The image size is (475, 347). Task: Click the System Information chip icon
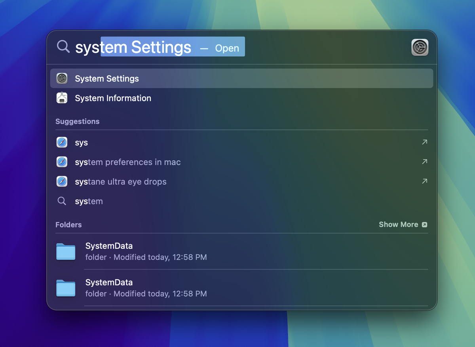tap(62, 98)
